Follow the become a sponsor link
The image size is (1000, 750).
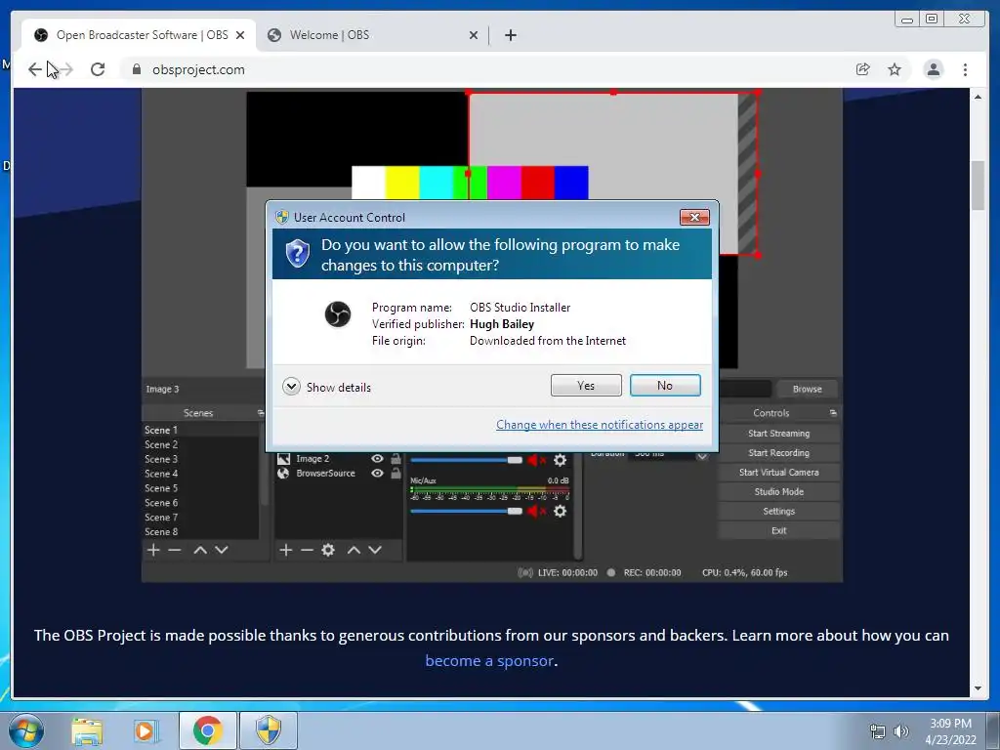[x=489, y=661]
